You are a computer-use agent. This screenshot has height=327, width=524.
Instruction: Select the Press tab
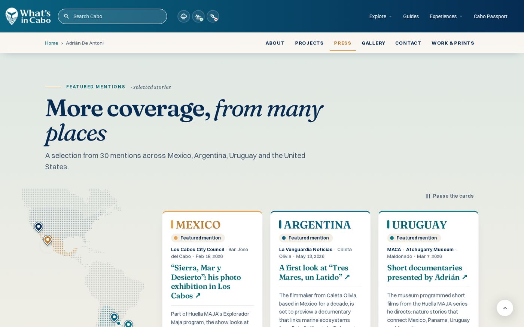pos(342,43)
